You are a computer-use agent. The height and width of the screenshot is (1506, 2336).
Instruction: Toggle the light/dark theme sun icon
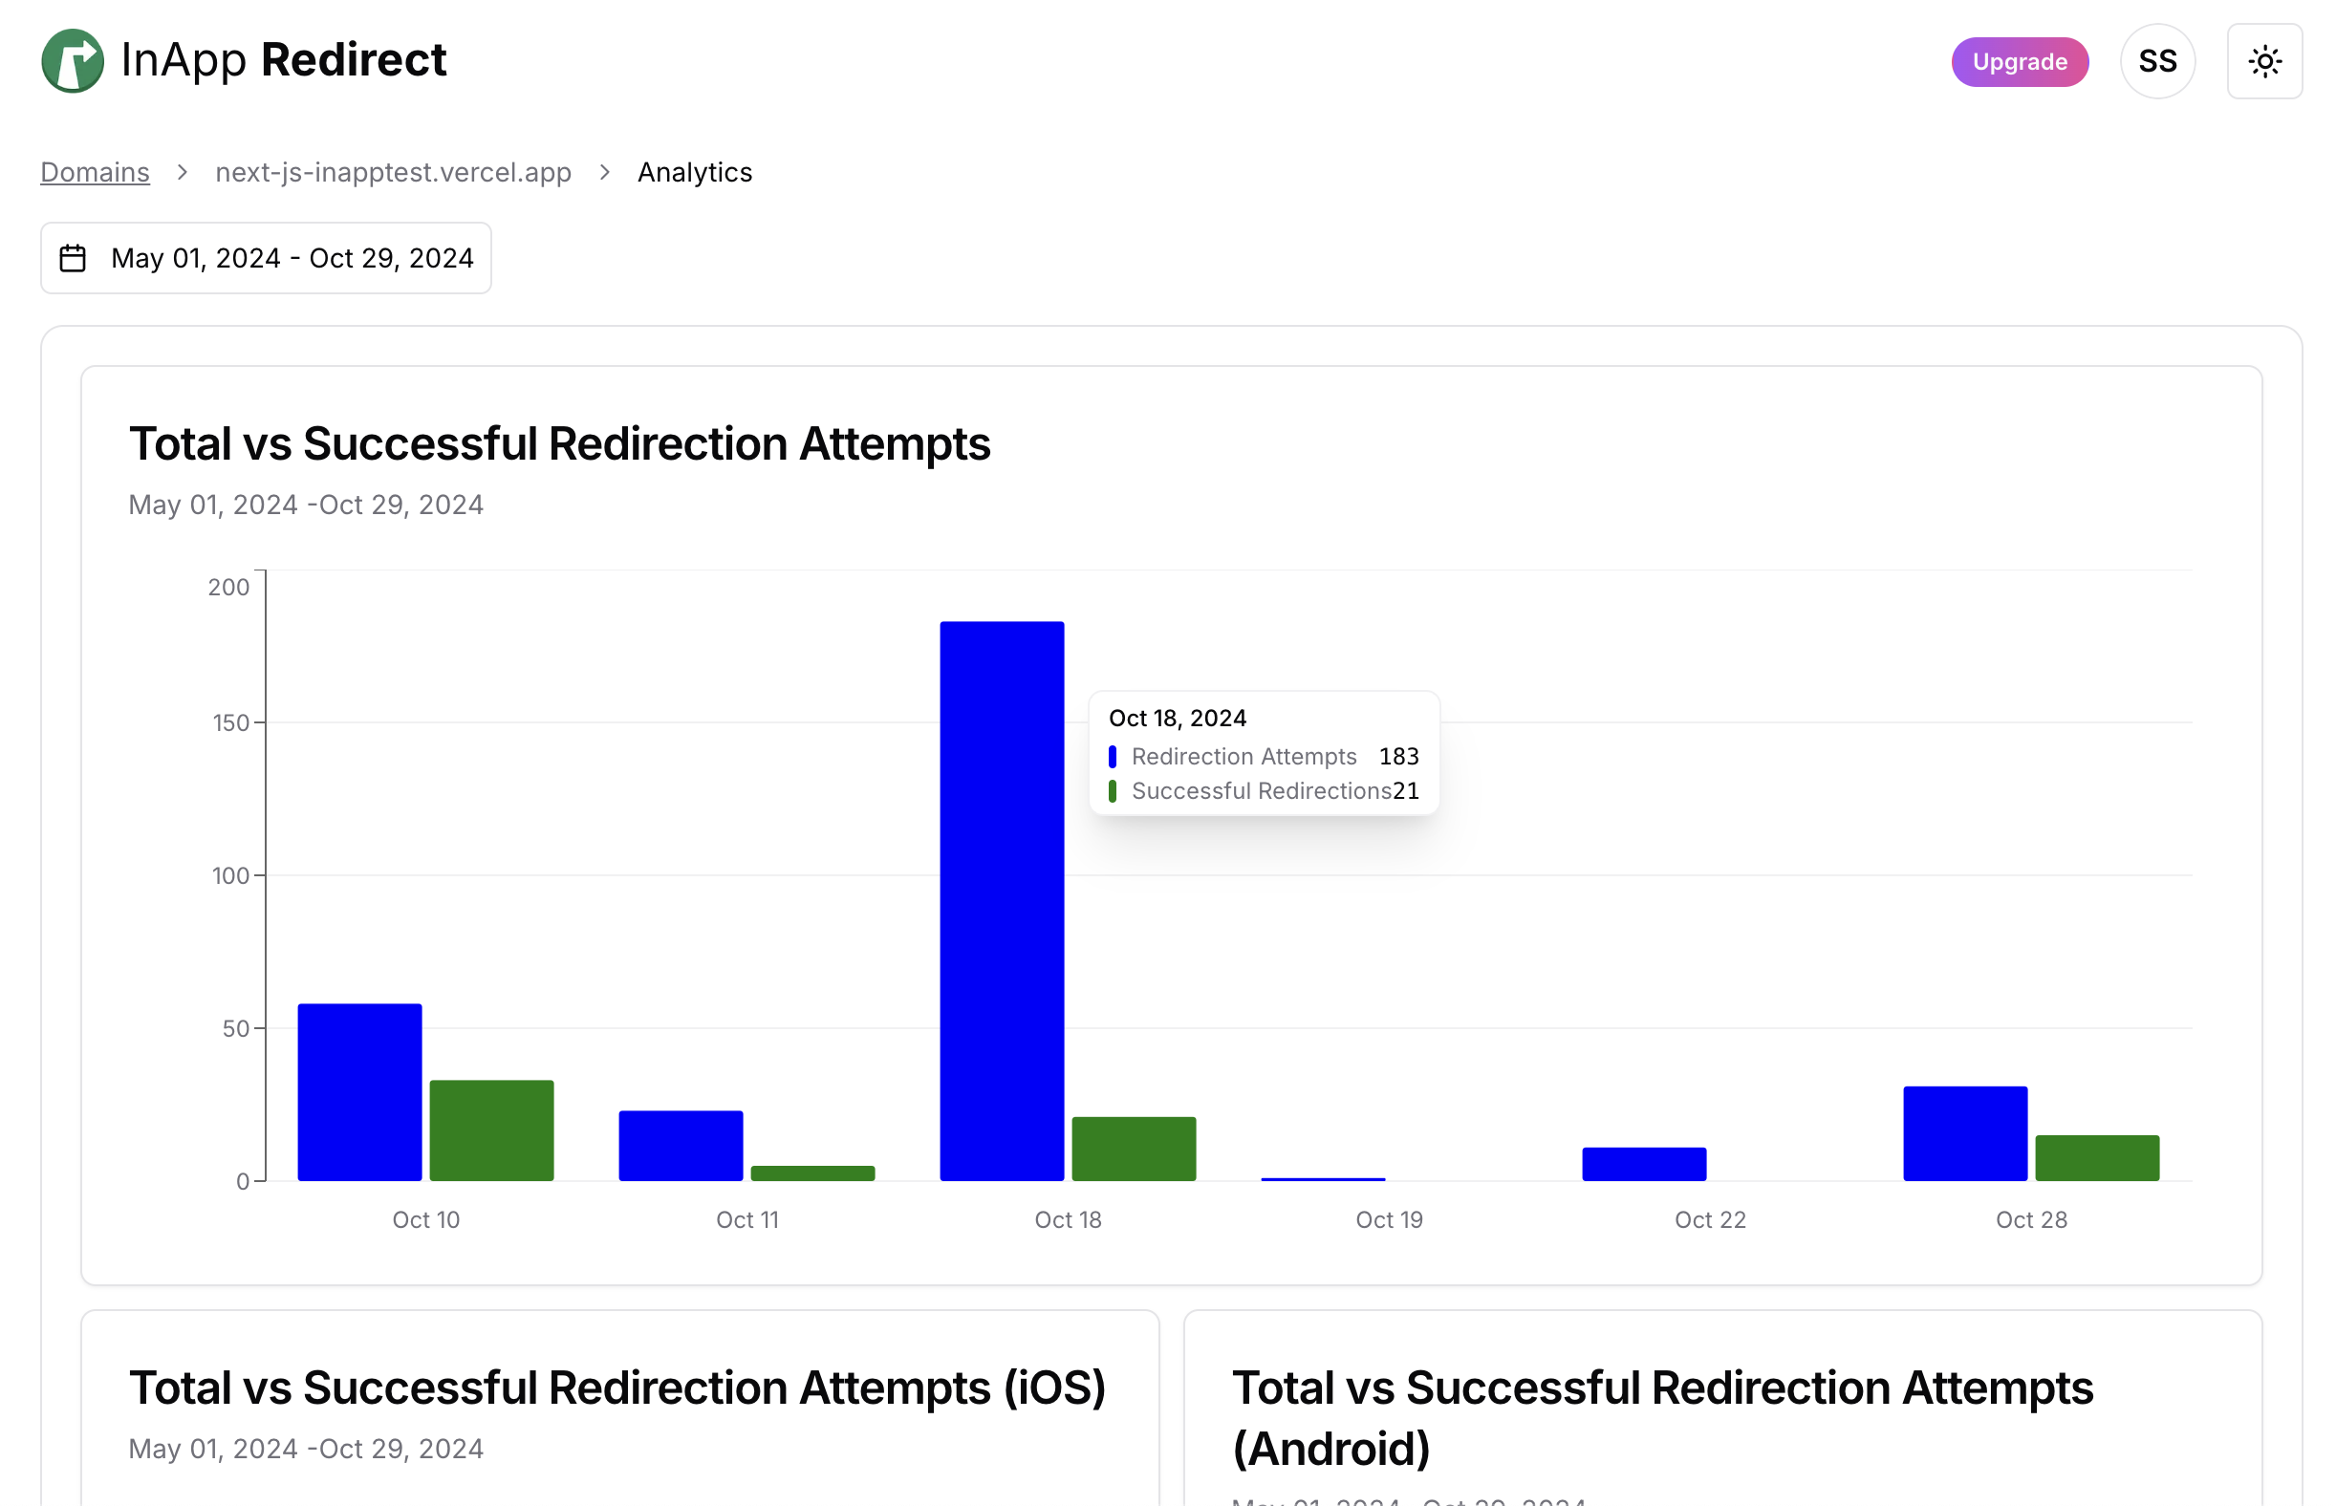2264,61
